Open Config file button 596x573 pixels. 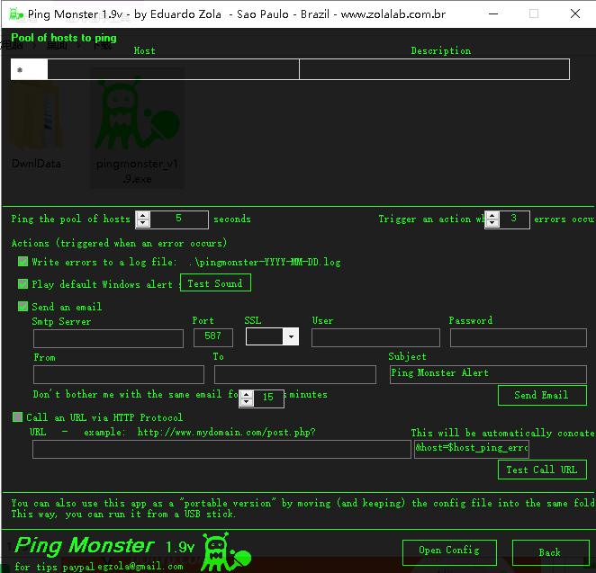pos(449,551)
